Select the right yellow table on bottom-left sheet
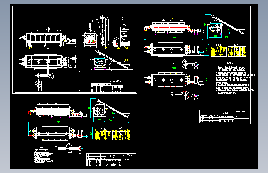This screenshot has height=173, width=268. point(121,135)
